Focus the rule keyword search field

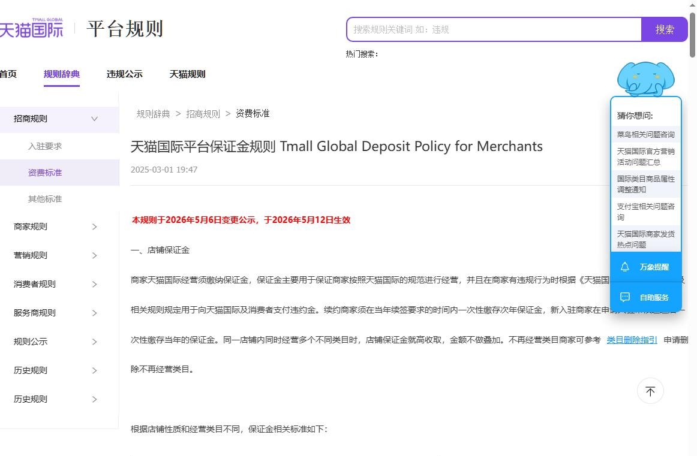coord(494,29)
